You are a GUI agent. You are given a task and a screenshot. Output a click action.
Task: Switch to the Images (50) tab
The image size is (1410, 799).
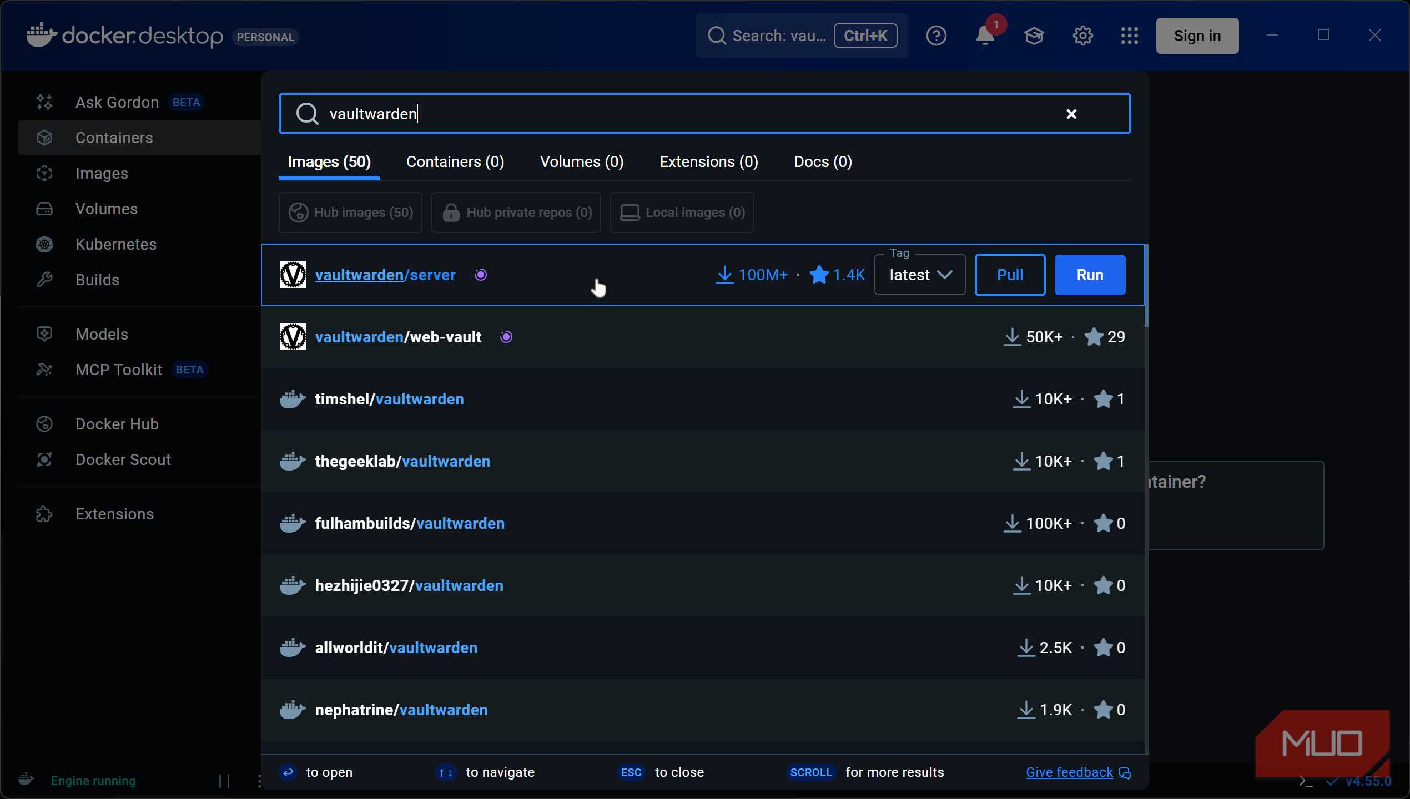[329, 162]
